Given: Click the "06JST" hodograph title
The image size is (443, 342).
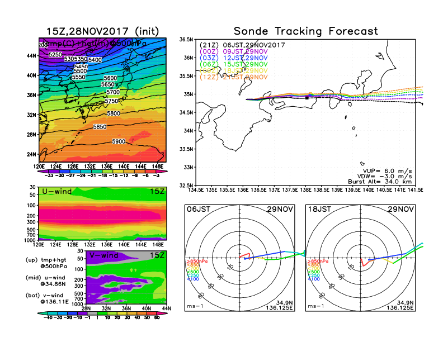Looking at the screenshot, I should point(199,210).
